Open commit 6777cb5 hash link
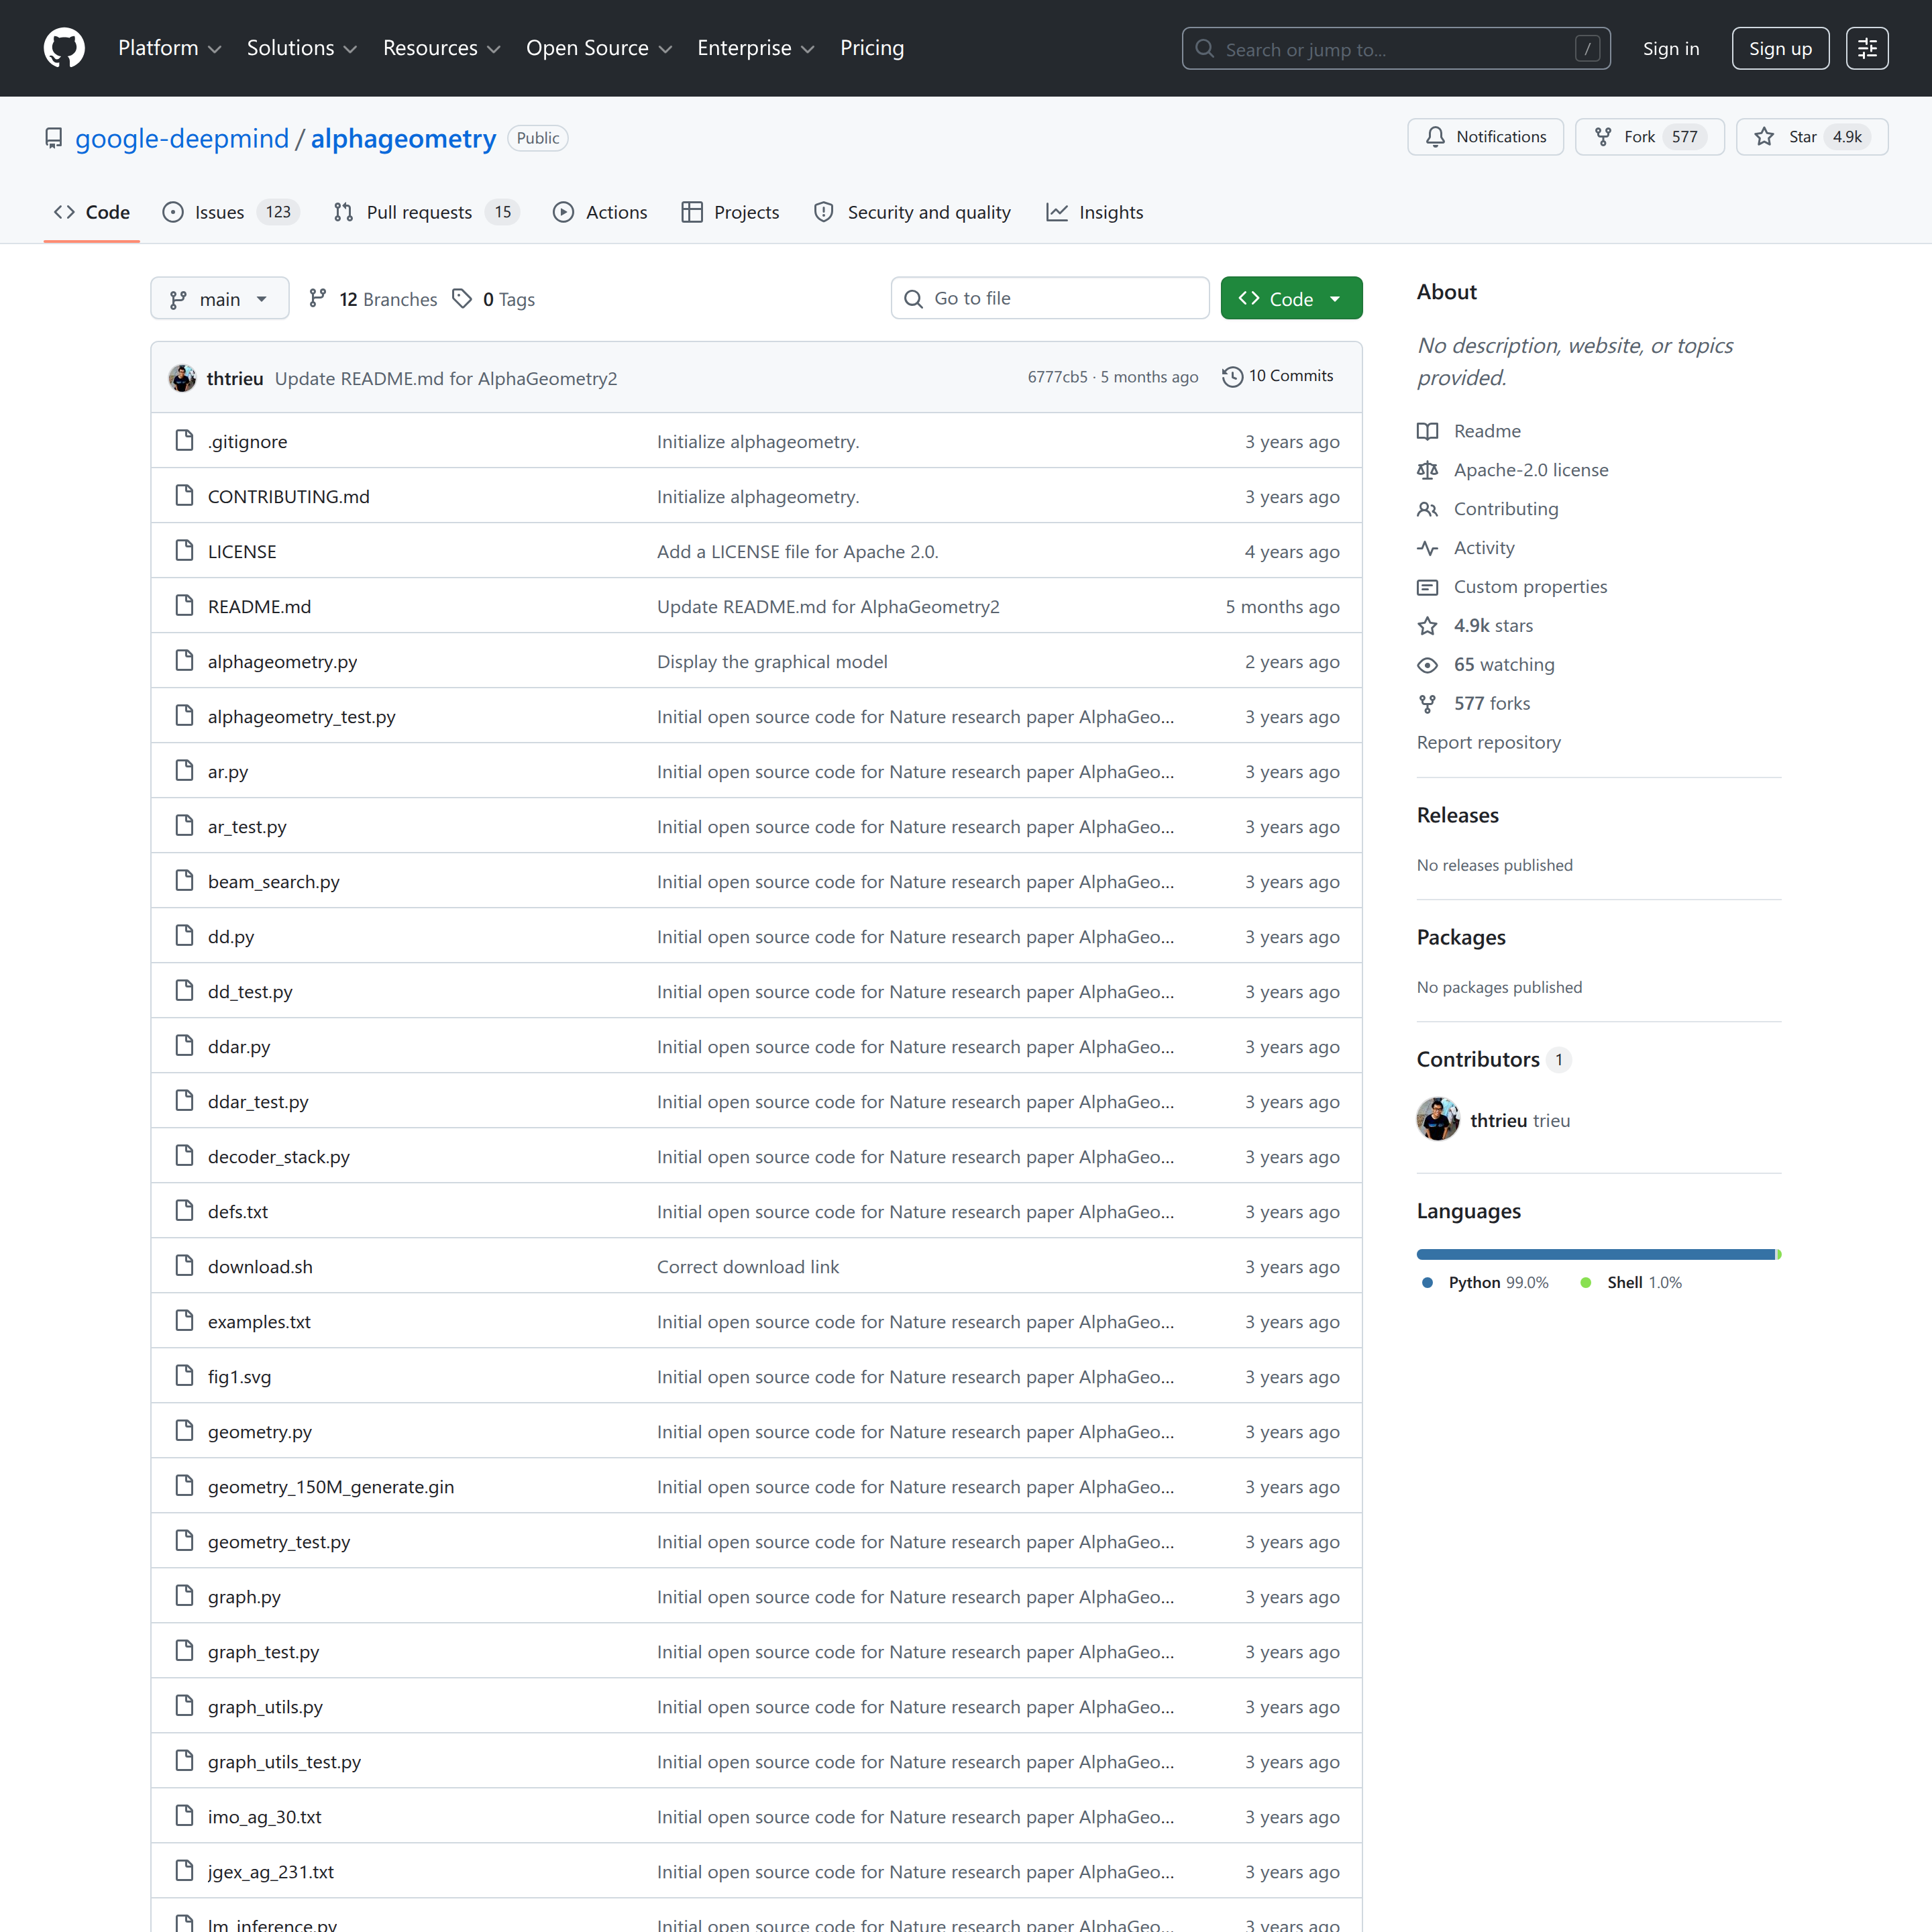 [1057, 377]
